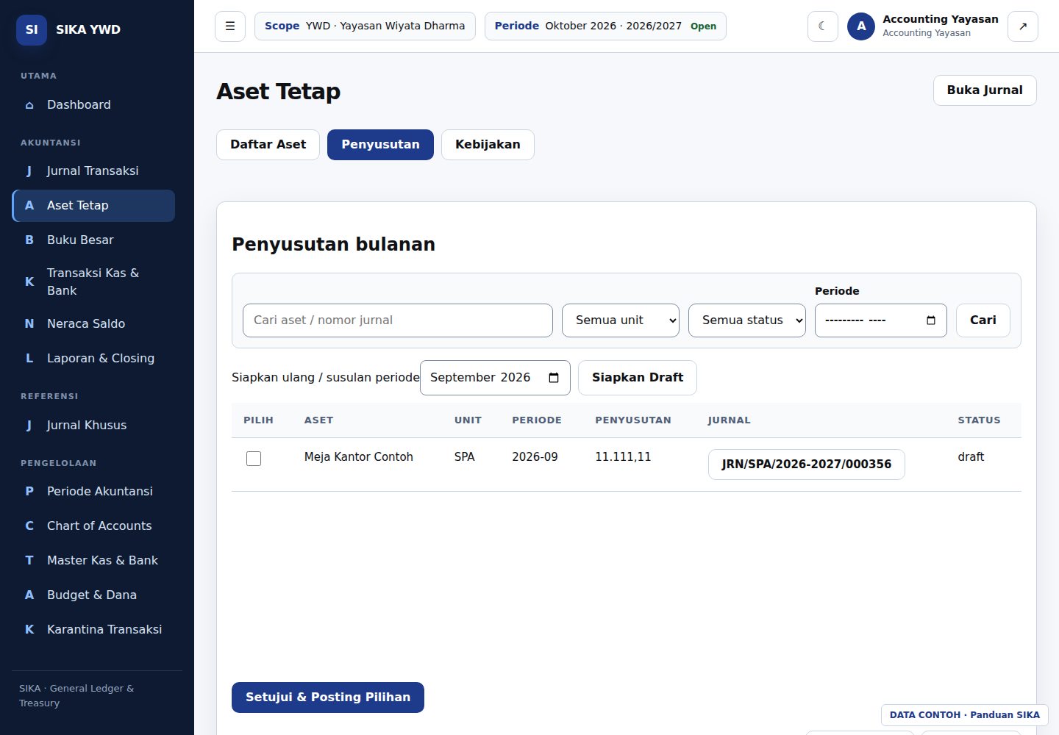Go to Budget & Dana
The image size is (1059, 735).
pos(93,595)
